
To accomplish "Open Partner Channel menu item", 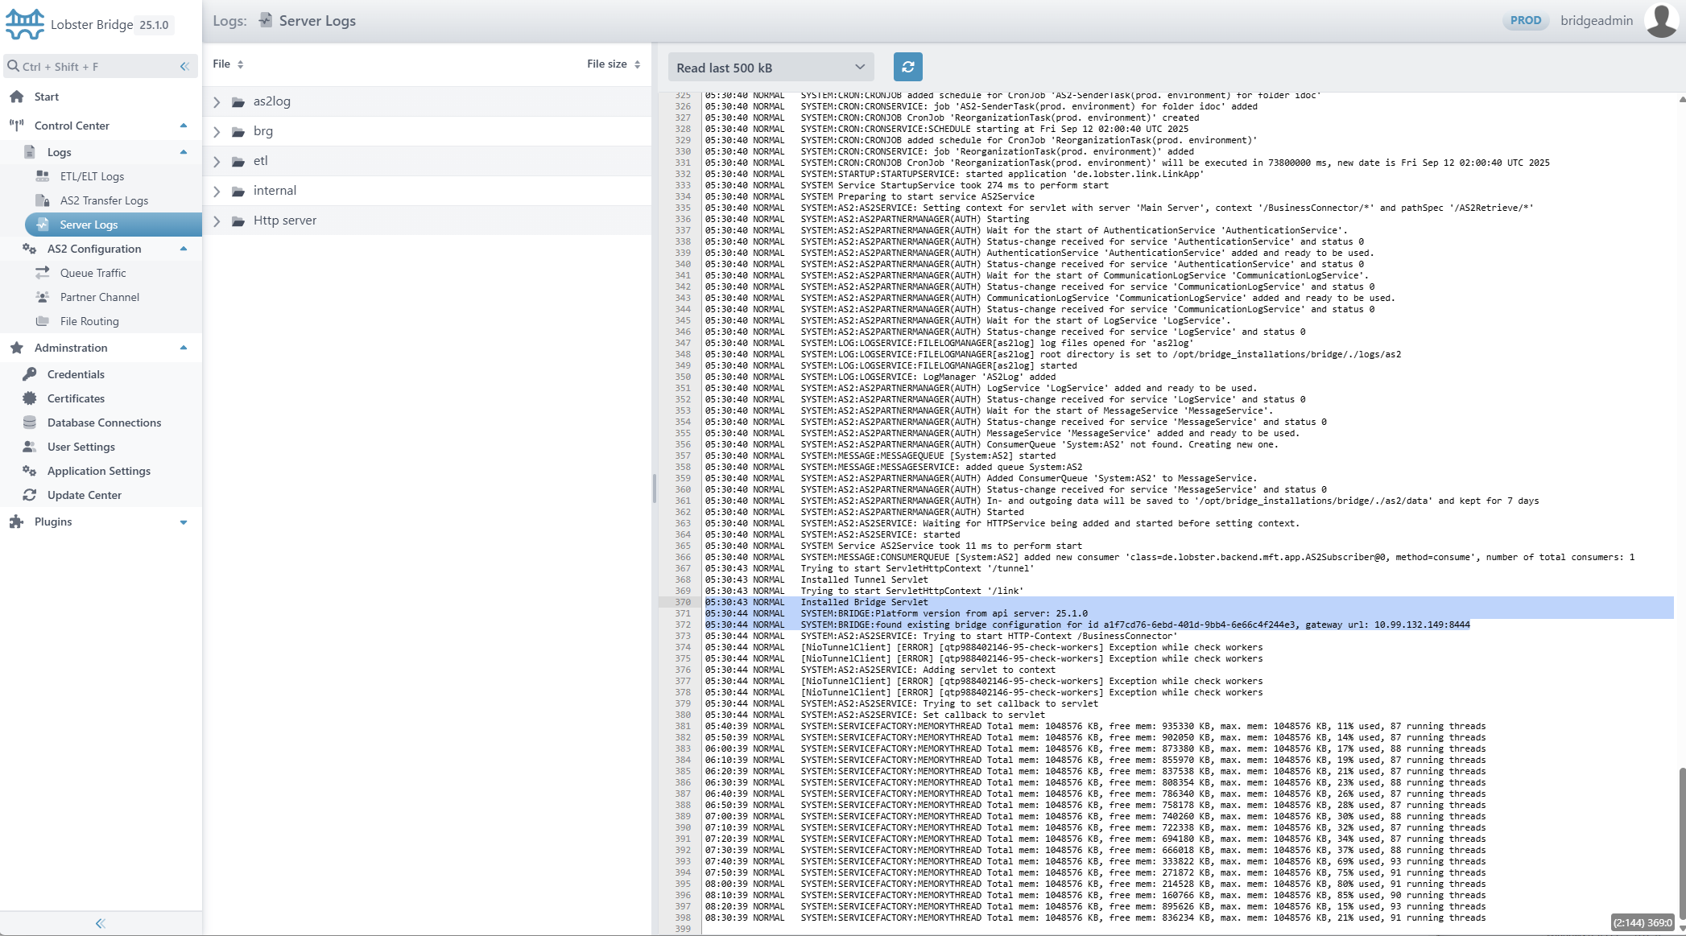I will click(99, 297).
